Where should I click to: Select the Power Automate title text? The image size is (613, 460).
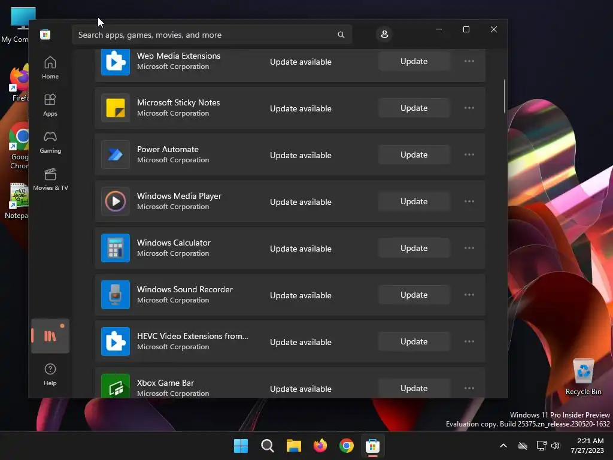click(x=168, y=149)
